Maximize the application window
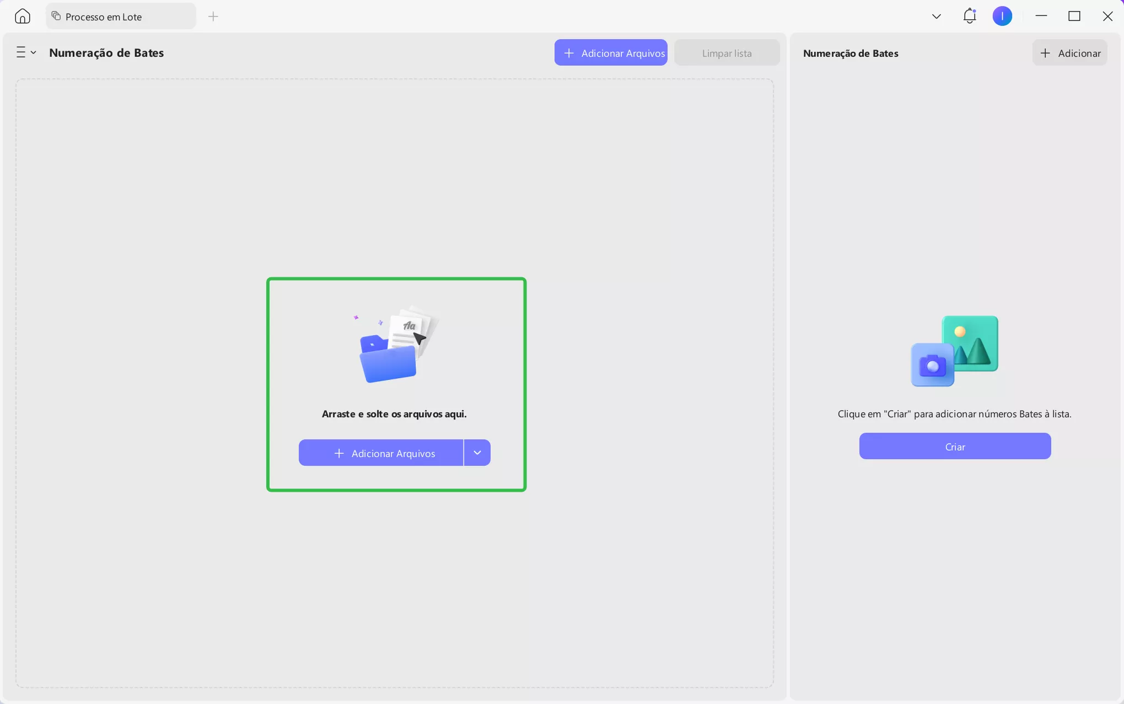The image size is (1124, 704). point(1074,16)
